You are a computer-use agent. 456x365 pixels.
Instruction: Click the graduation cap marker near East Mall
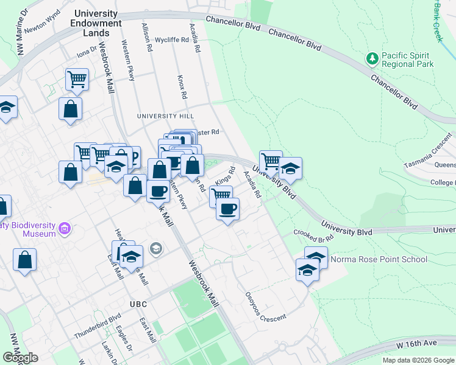(x=132, y=257)
